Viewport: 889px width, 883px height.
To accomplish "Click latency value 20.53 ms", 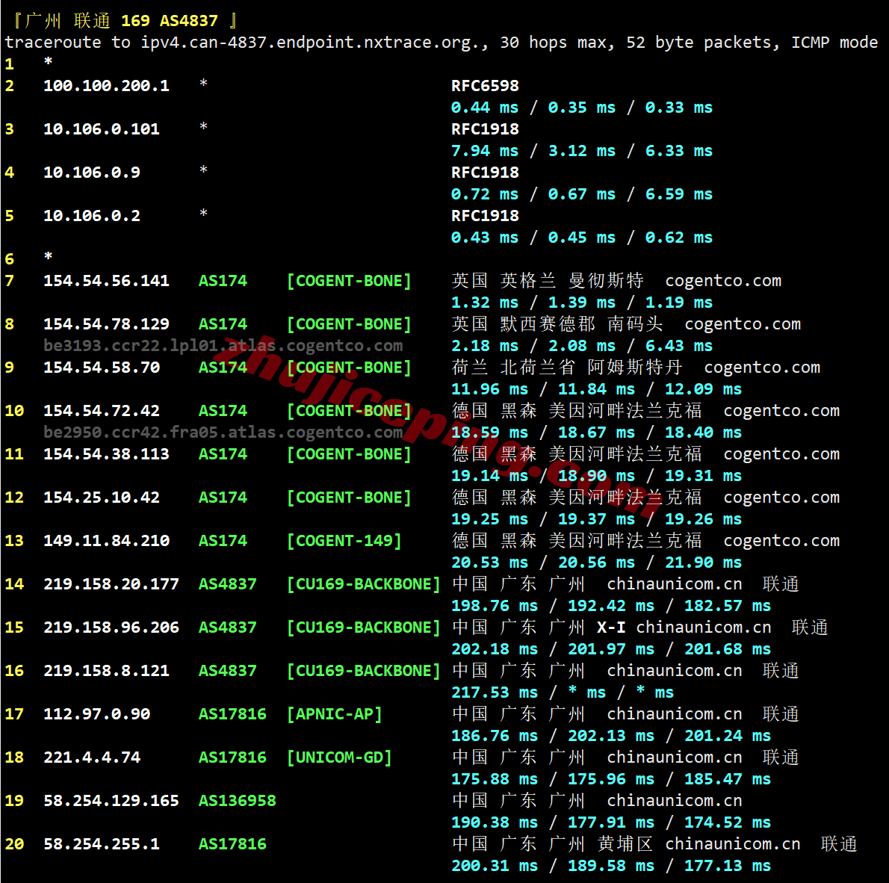I will pos(489,563).
